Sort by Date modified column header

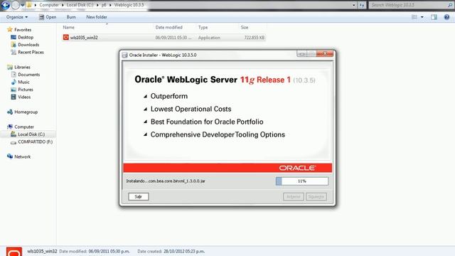pyautogui.click(x=168, y=27)
